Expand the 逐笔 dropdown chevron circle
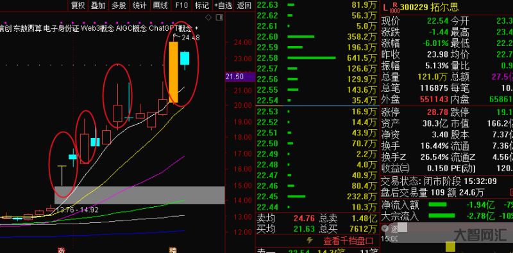The image size is (513, 253). [385, 228]
